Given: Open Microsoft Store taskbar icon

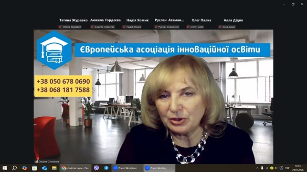Looking at the screenshot, I should tap(34, 168).
